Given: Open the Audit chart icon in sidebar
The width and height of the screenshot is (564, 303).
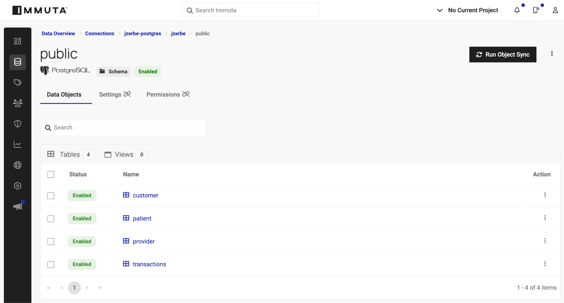Looking at the screenshot, I should [17, 144].
